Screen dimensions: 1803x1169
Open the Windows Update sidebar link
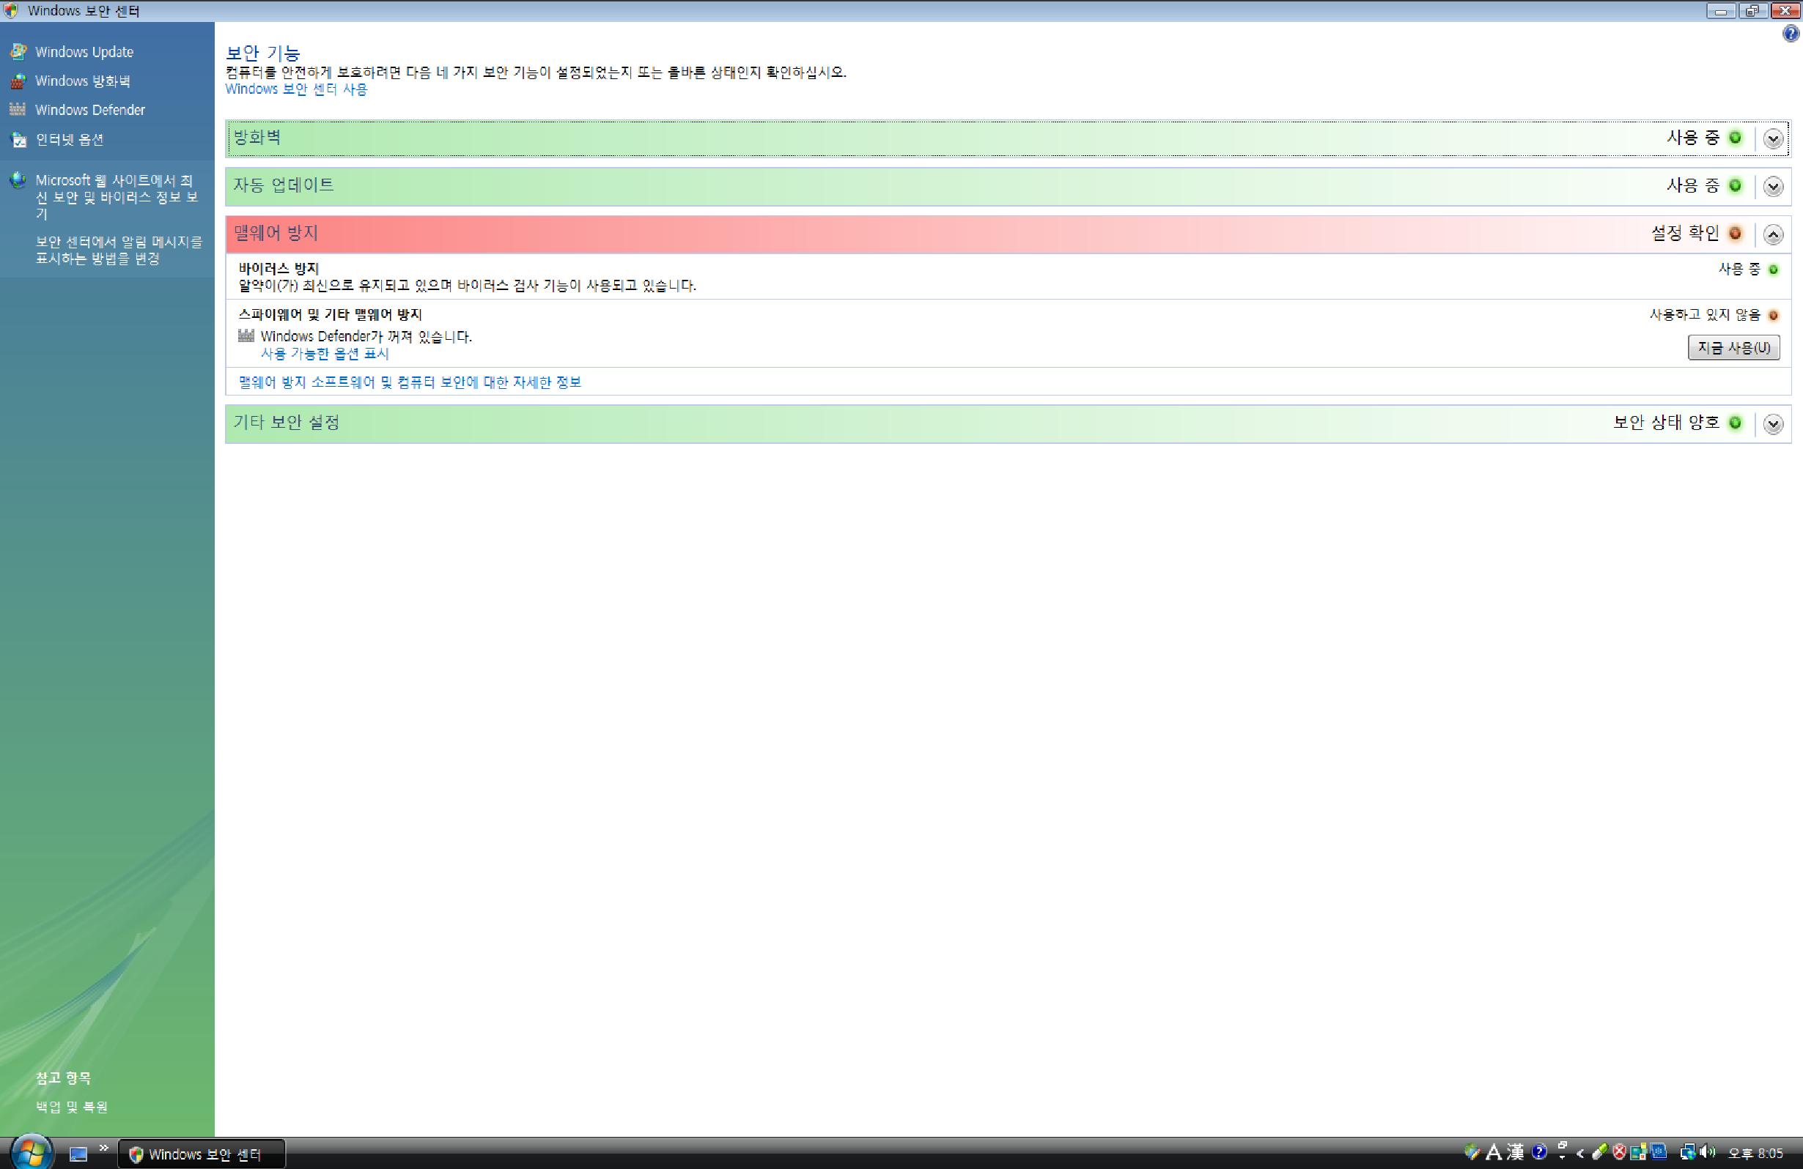coord(84,51)
